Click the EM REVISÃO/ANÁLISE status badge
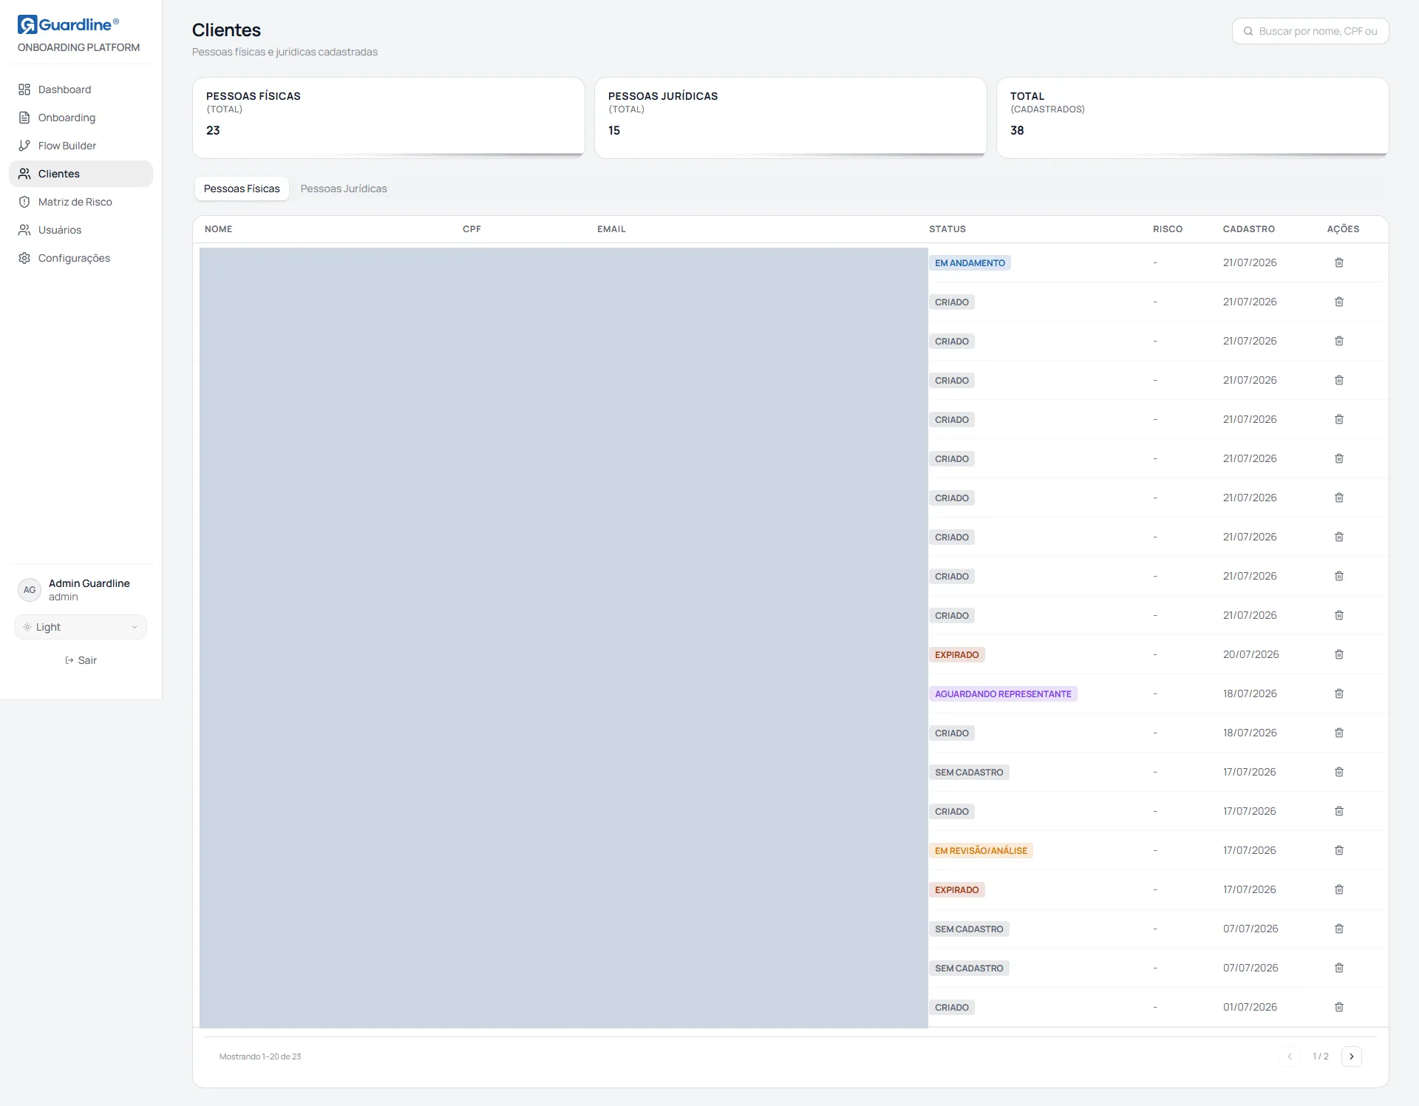Image resolution: width=1419 pixels, height=1106 pixels. [981, 851]
